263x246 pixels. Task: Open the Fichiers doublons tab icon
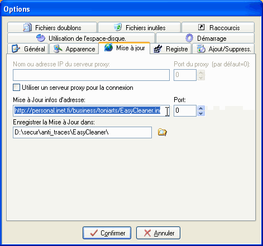(27, 27)
